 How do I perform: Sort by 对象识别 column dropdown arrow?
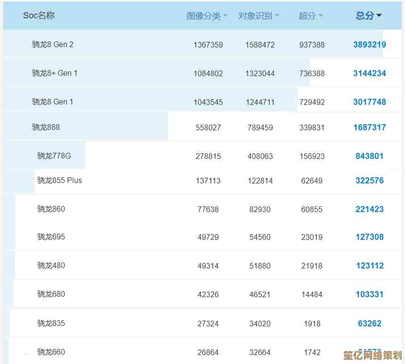277,16
